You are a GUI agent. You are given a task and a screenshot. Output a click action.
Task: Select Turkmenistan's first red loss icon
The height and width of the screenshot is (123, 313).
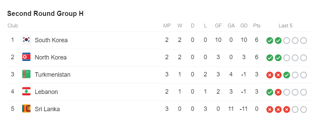(270, 75)
